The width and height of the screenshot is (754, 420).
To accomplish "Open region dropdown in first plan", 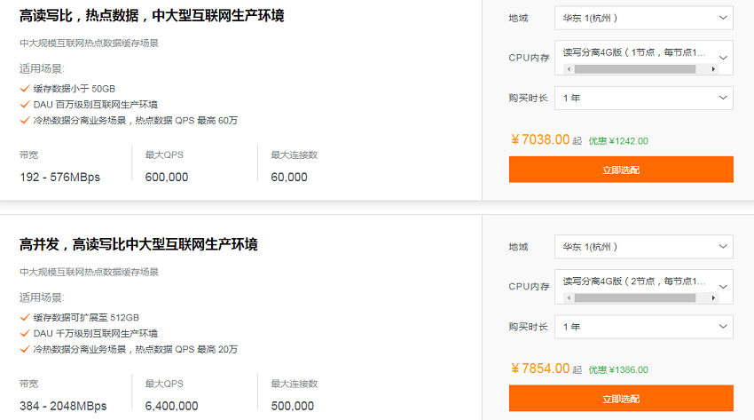I will (x=643, y=18).
